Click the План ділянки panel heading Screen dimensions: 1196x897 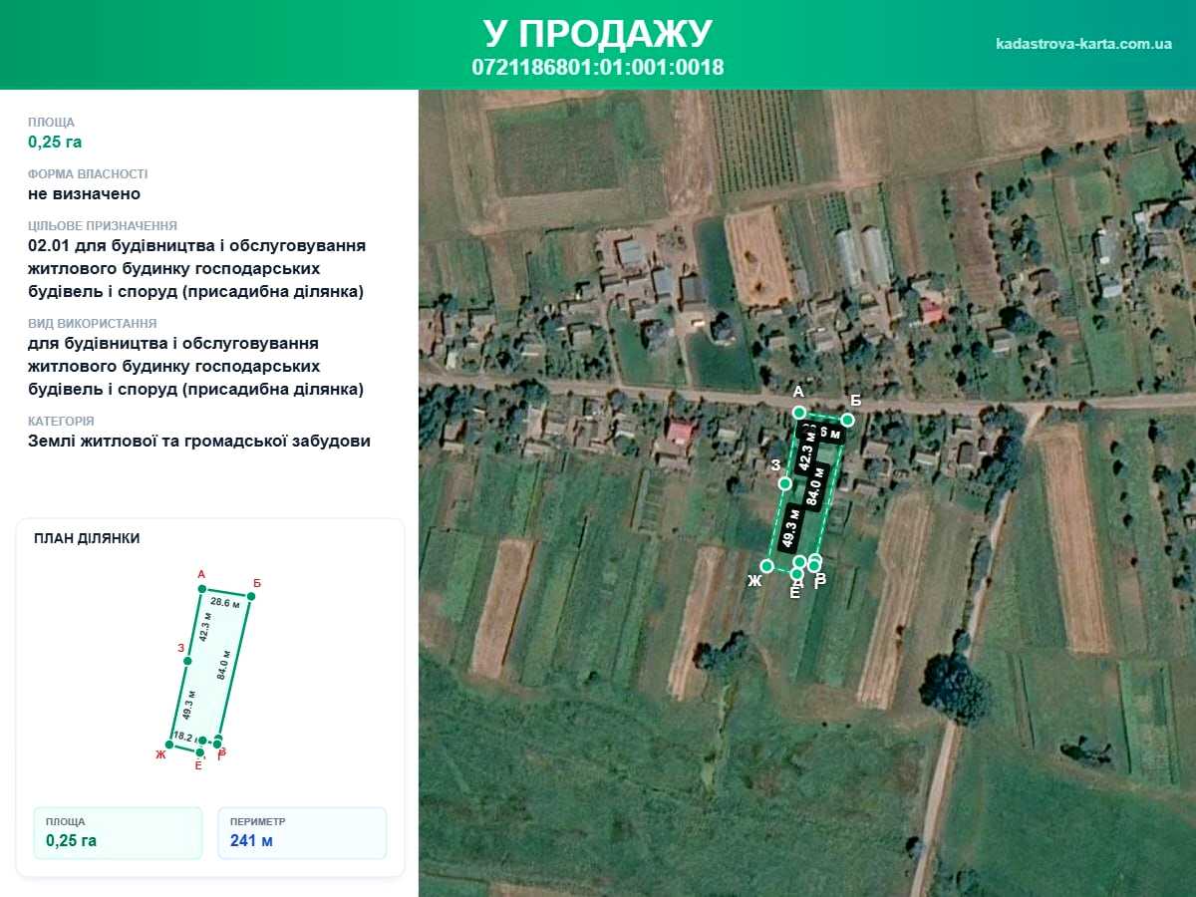point(87,538)
